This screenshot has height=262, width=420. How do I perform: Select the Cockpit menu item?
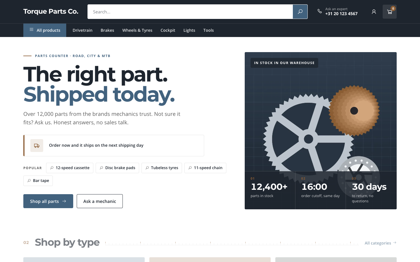coord(168,30)
